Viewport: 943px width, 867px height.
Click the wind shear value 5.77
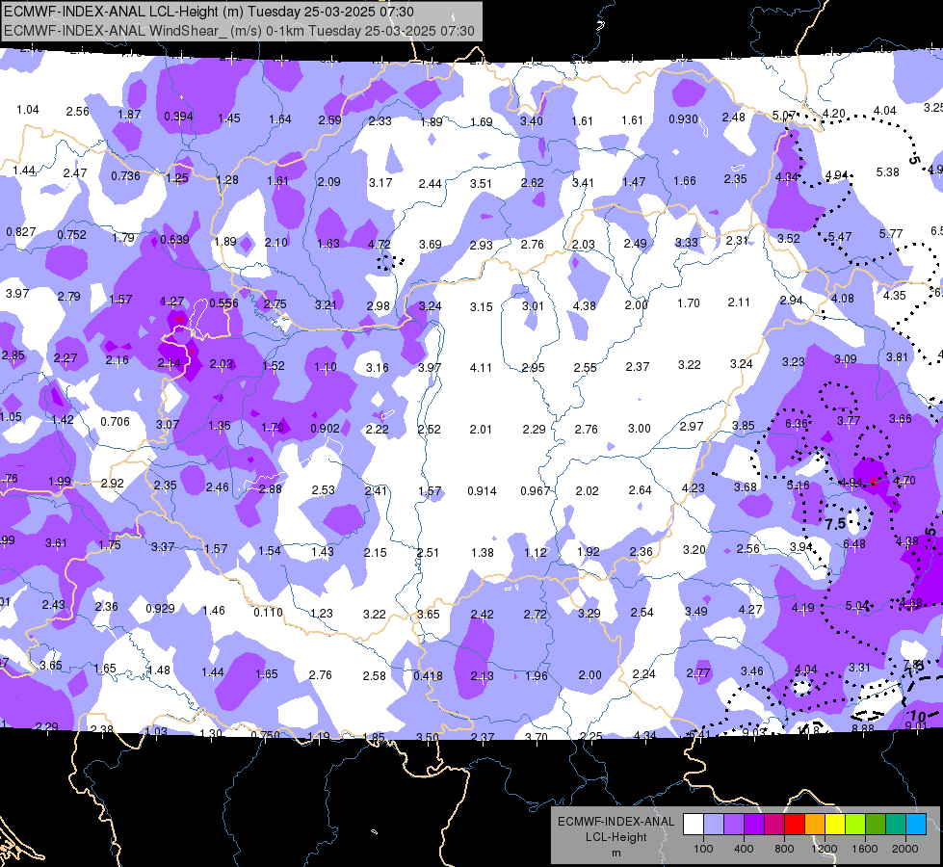(x=891, y=234)
